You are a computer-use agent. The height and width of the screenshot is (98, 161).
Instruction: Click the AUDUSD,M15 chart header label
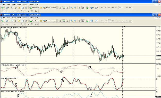coord(14,27)
